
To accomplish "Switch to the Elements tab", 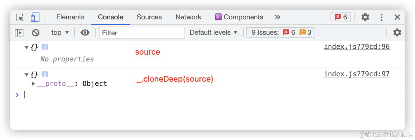I will pyautogui.click(x=70, y=17).
